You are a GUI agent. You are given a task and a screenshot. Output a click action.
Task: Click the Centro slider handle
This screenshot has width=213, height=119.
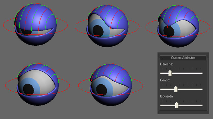(x=176, y=89)
